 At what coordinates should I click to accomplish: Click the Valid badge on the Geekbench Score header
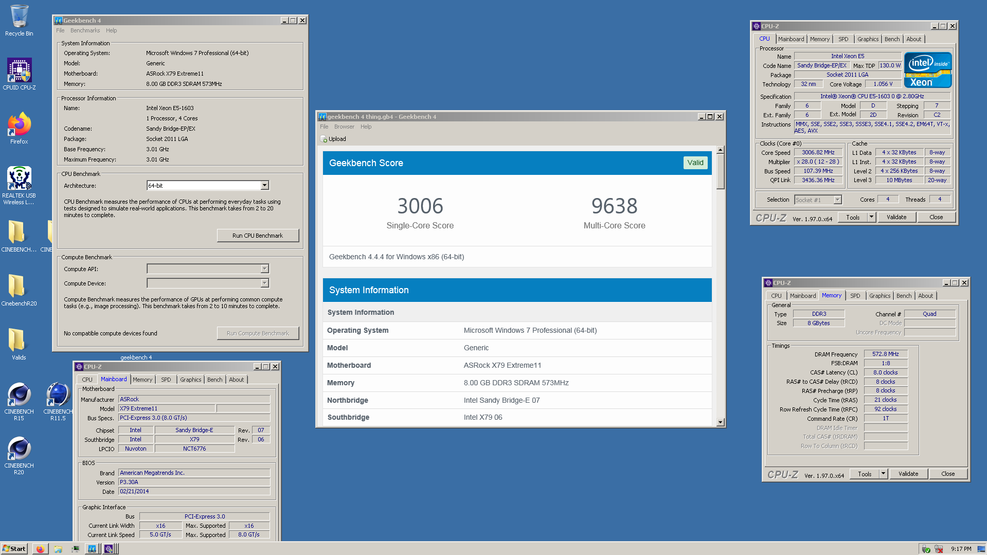coord(695,163)
